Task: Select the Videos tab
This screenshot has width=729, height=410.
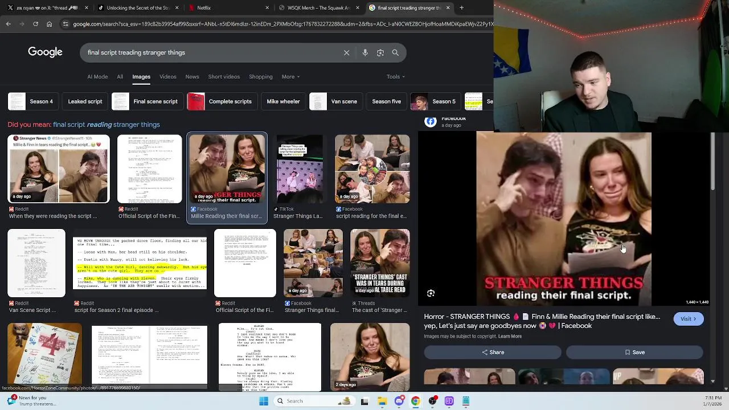Action: [x=167, y=77]
